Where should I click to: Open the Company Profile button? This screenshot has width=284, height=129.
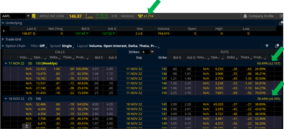point(258,16)
